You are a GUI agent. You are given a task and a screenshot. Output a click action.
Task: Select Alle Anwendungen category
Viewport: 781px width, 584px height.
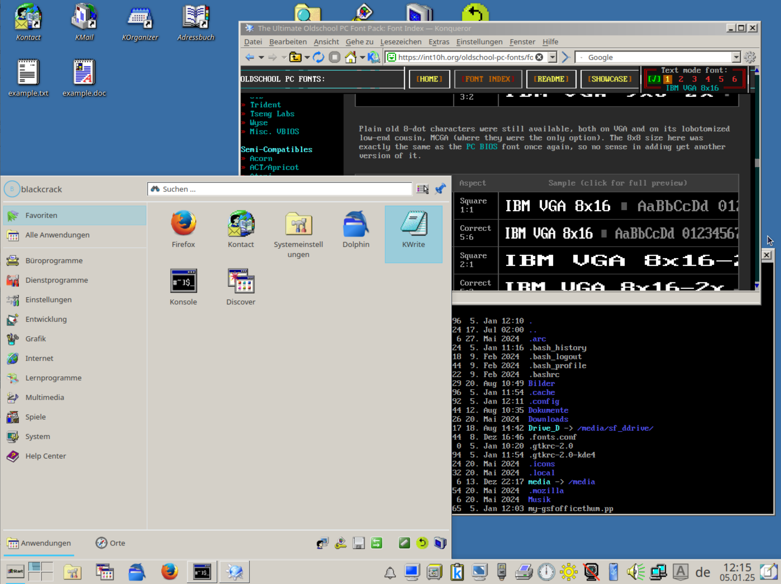point(75,235)
